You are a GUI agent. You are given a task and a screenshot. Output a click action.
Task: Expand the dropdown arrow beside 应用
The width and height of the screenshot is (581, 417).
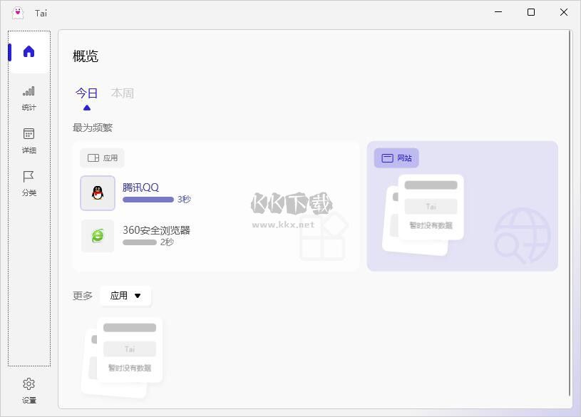click(x=139, y=296)
